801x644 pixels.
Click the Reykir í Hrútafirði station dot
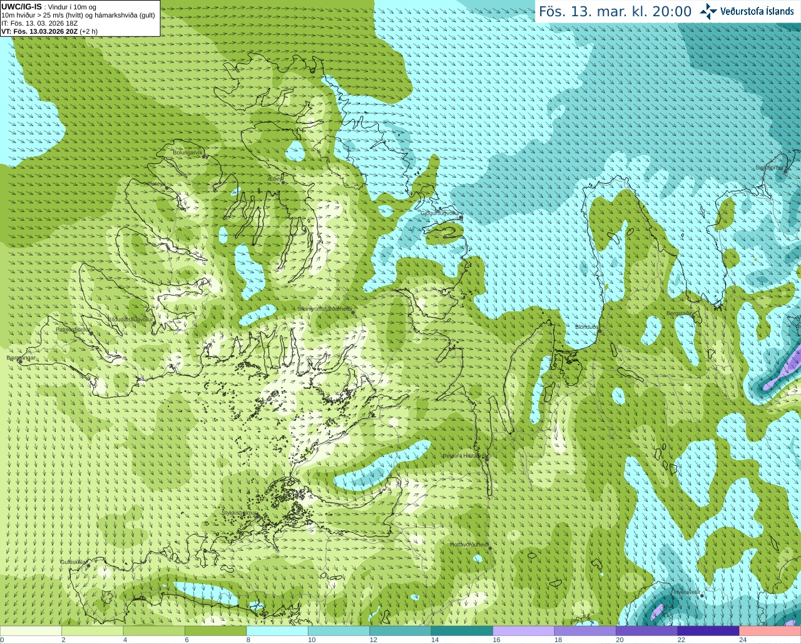487,460
